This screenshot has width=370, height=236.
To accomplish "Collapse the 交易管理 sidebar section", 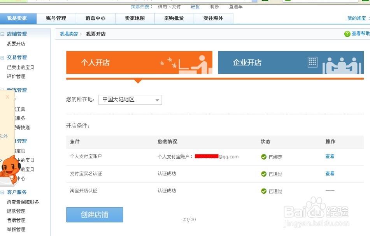I will click(2, 57).
